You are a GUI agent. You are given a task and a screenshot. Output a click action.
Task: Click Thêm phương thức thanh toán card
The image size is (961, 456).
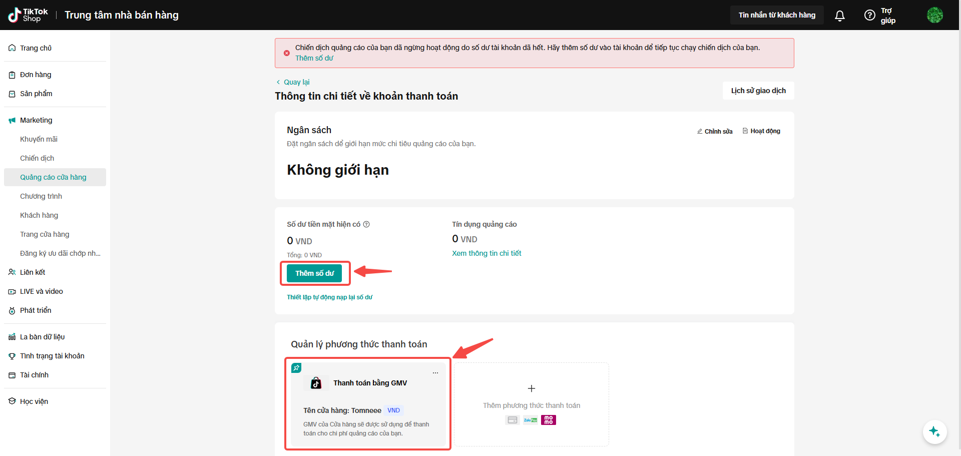click(532, 404)
